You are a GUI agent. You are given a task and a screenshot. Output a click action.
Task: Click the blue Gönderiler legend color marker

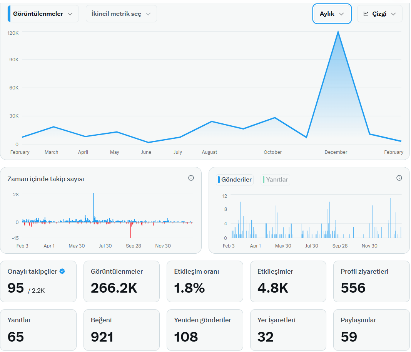click(x=219, y=180)
